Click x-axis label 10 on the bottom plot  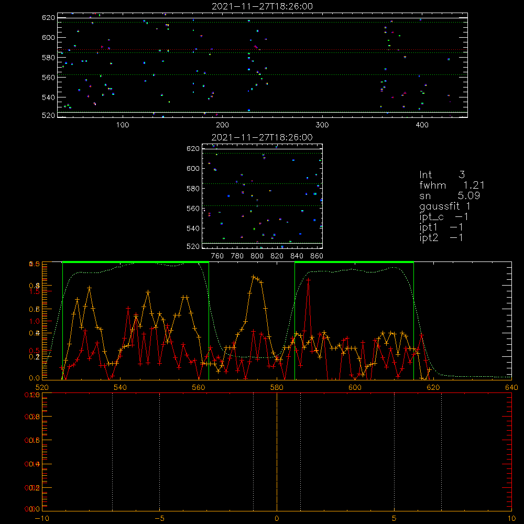[511, 519]
